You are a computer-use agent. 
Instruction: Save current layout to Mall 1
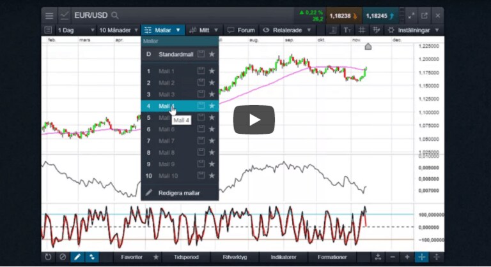point(201,71)
